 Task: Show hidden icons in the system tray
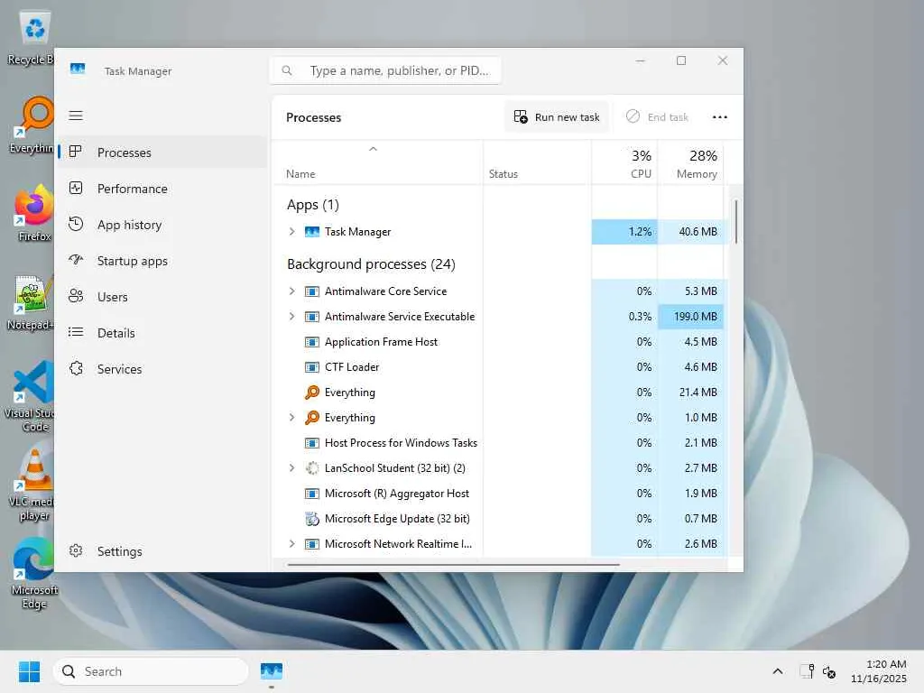(777, 671)
